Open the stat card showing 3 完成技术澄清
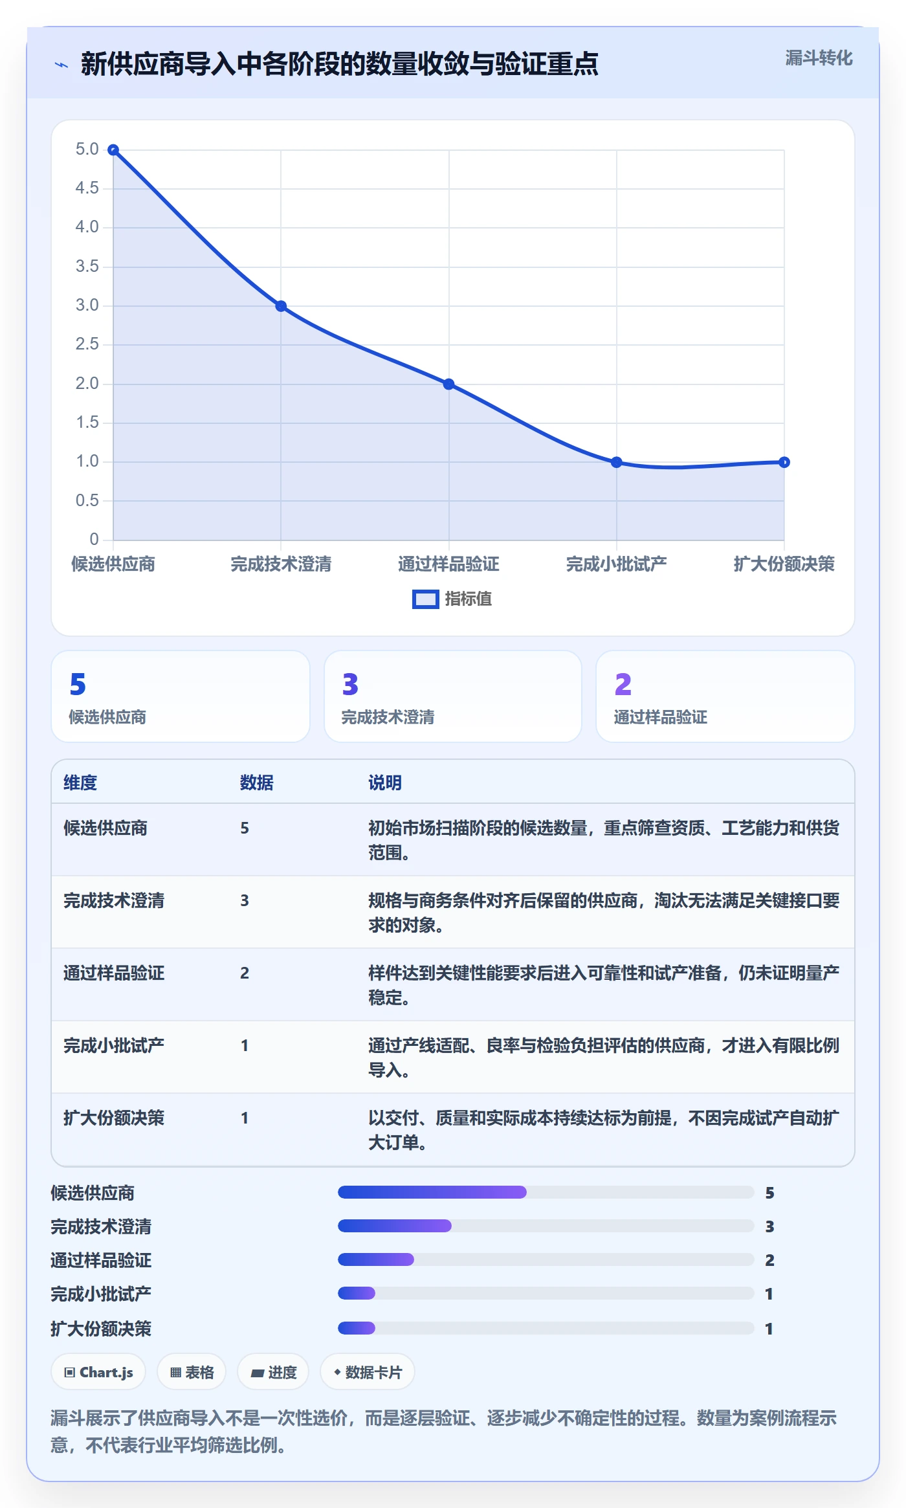The width and height of the screenshot is (906, 1508). coord(453,696)
